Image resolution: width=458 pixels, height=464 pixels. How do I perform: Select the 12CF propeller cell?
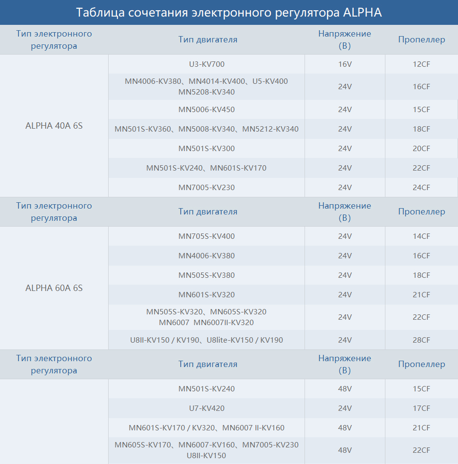click(421, 64)
